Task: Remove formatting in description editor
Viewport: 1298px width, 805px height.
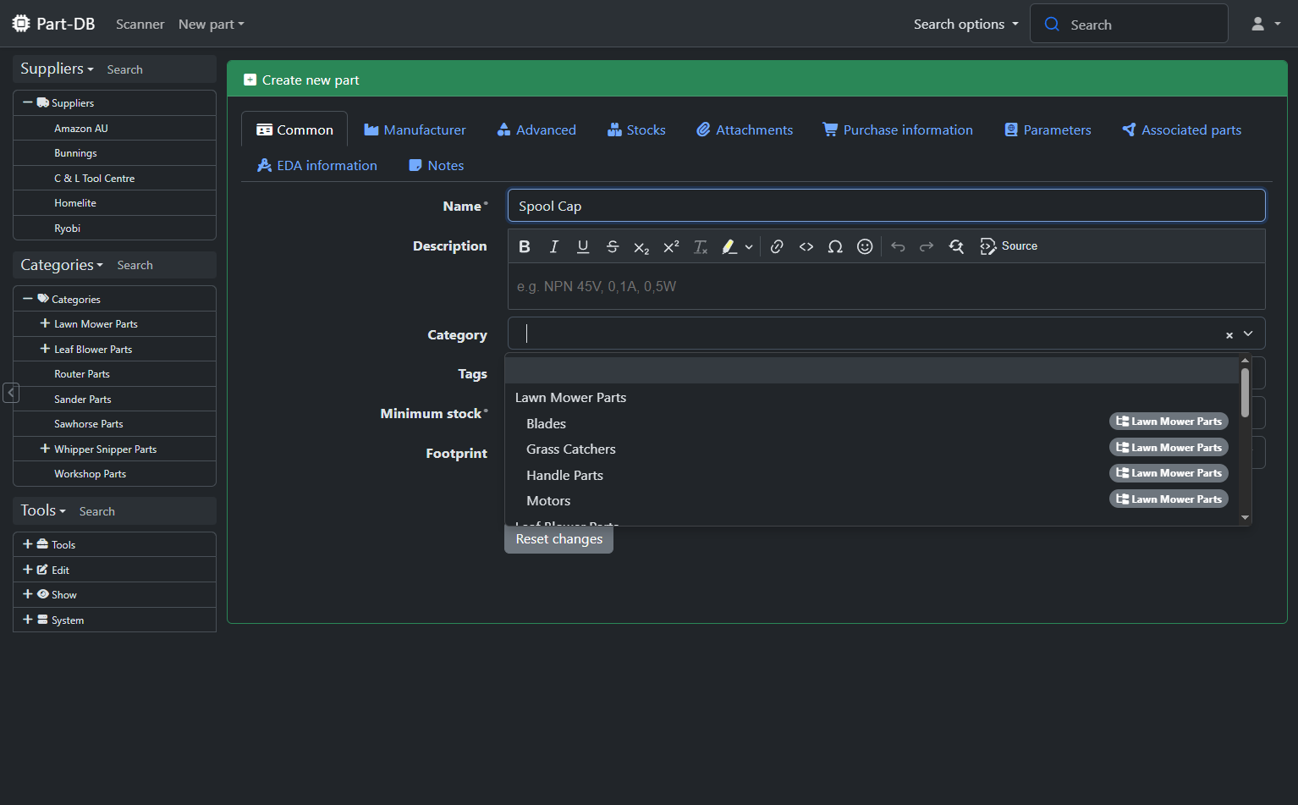Action: coord(701,246)
